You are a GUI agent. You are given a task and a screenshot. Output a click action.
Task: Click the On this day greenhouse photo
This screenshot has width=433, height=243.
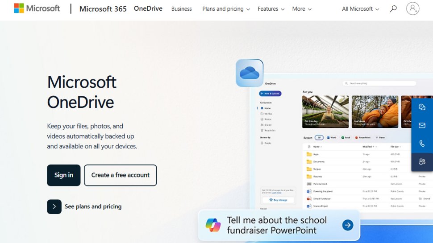click(325, 112)
